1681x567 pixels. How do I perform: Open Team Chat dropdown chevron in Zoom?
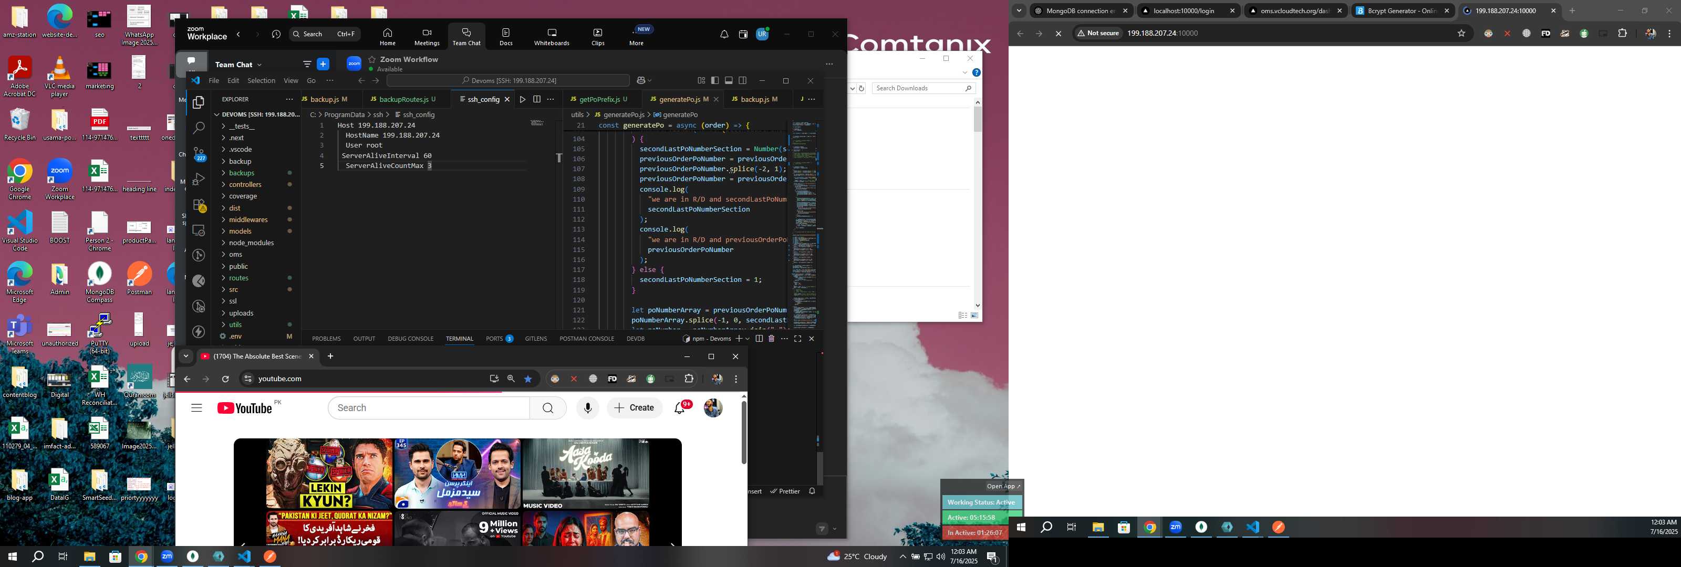259,65
